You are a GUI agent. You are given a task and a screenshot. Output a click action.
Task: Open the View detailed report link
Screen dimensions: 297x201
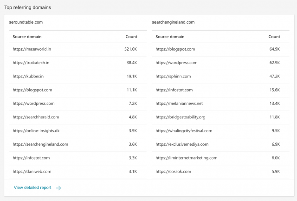pyautogui.click(x=32, y=188)
